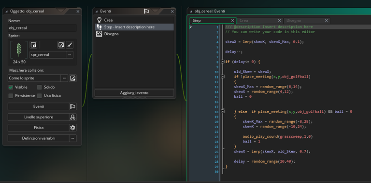Click line number 23 in code gutter
The height and width of the screenshot is (183, 371).
[x=216, y=137]
